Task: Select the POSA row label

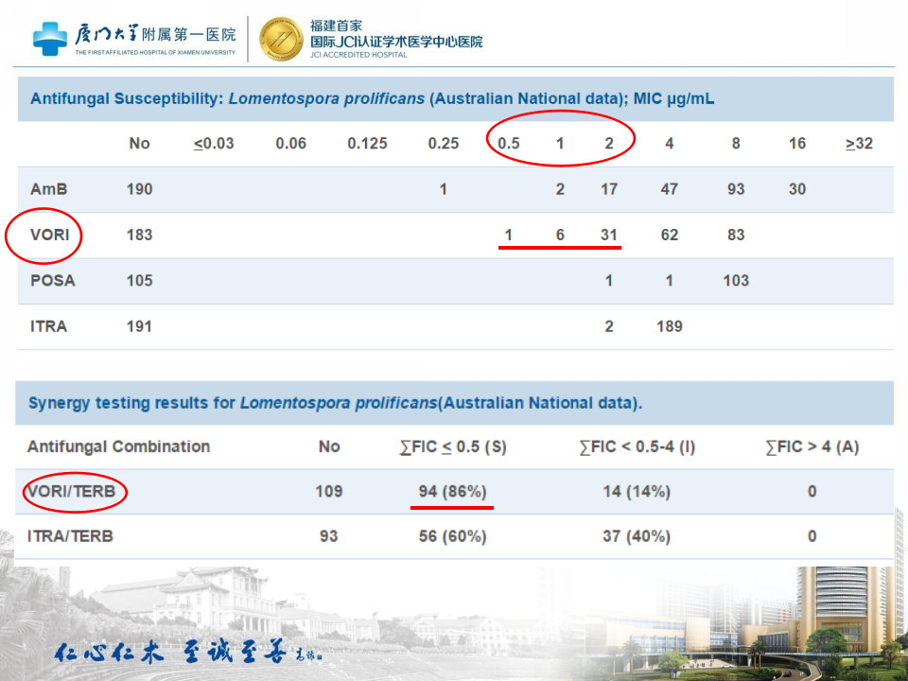Action: pos(53,281)
